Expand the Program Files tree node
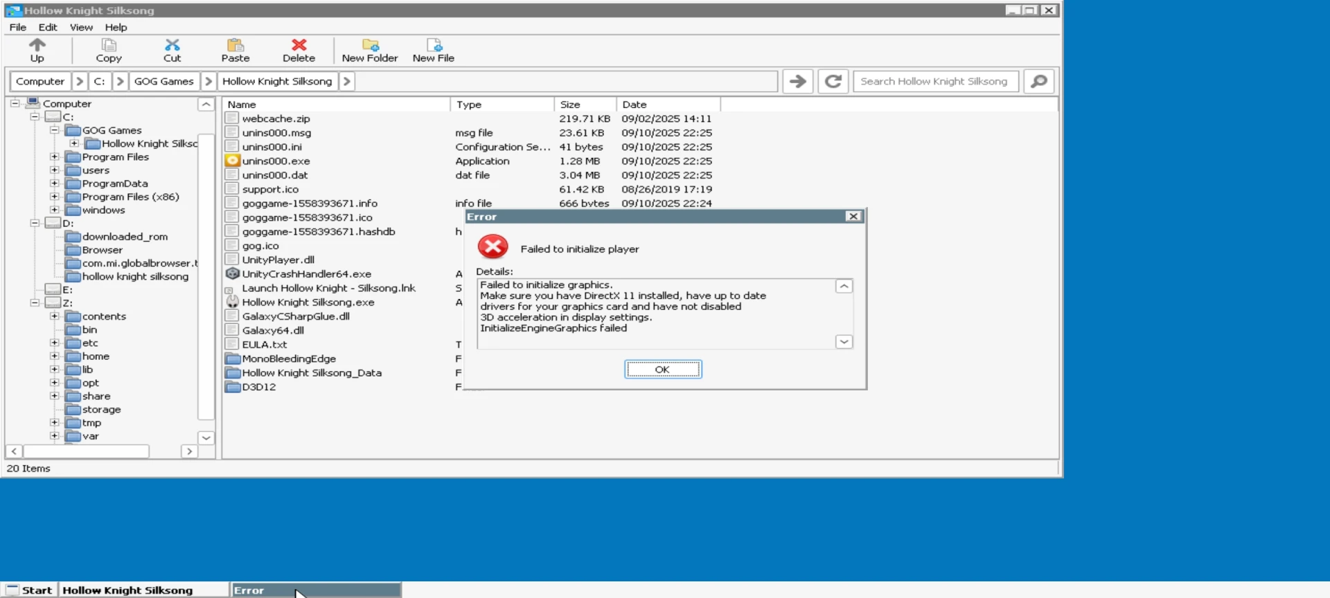This screenshot has width=1330, height=598. (x=54, y=156)
